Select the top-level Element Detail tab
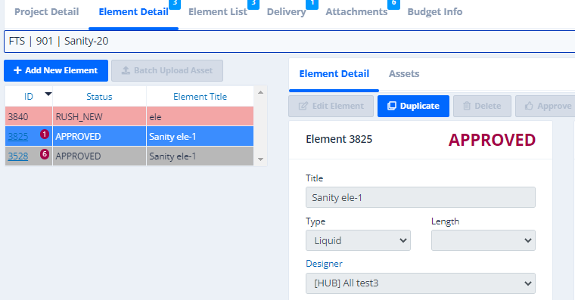Image resolution: width=575 pixels, height=300 pixels. point(133,12)
